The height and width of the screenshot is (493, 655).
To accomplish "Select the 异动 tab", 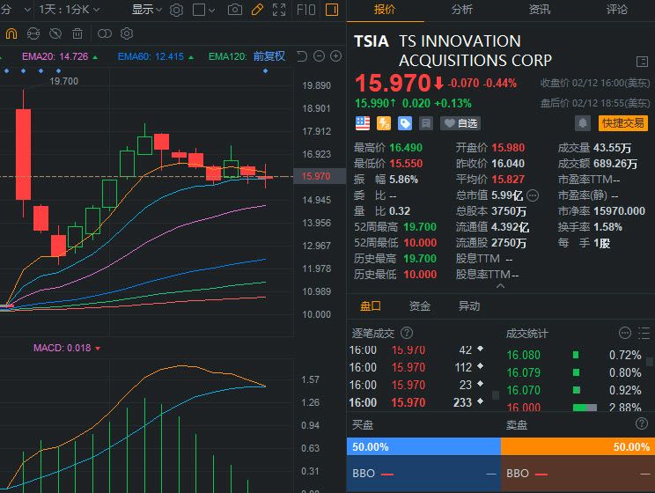I will pyautogui.click(x=469, y=306).
